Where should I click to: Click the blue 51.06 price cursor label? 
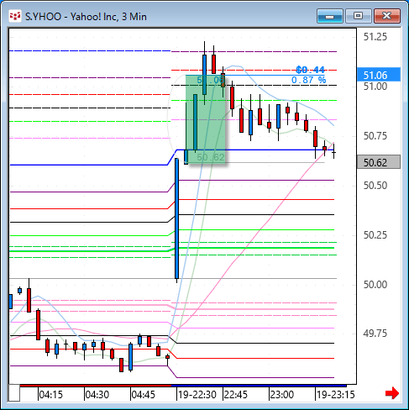click(379, 75)
